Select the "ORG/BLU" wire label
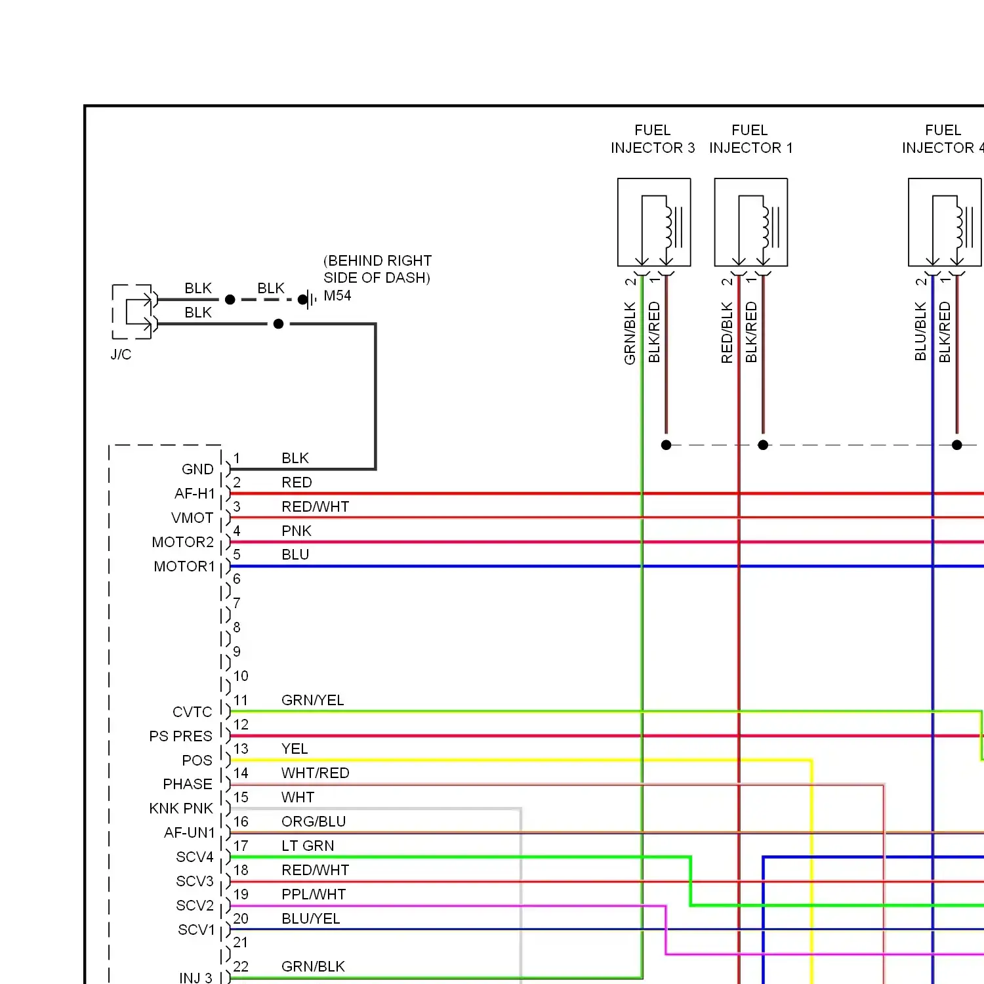The width and height of the screenshot is (984, 984). [x=314, y=822]
